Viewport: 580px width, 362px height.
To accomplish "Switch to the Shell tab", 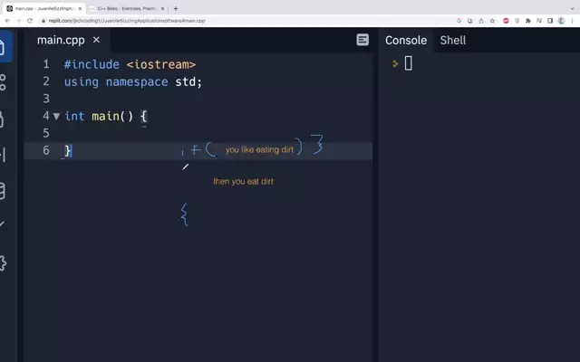I will click(x=453, y=40).
